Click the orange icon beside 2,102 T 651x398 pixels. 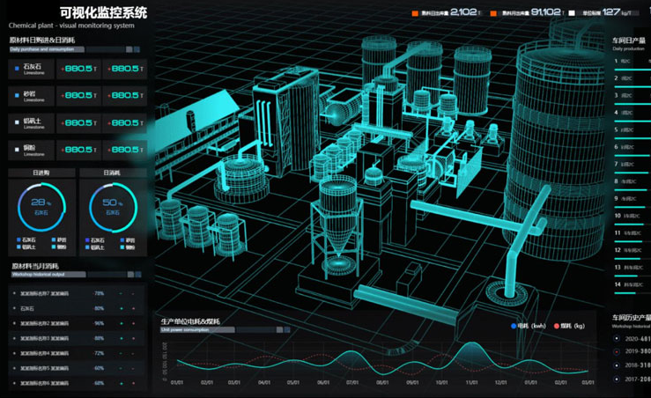[416, 13]
